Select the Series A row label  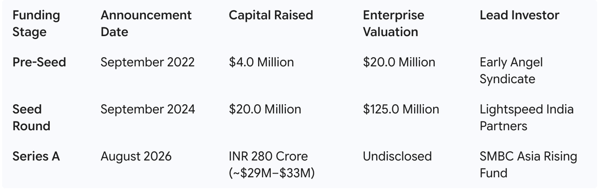36,156
